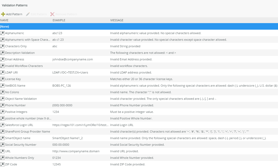Image resolution: width=278 pixels, height=168 pixels.
Task: Select the Social Security Number pattern
Action: pos(21,145)
